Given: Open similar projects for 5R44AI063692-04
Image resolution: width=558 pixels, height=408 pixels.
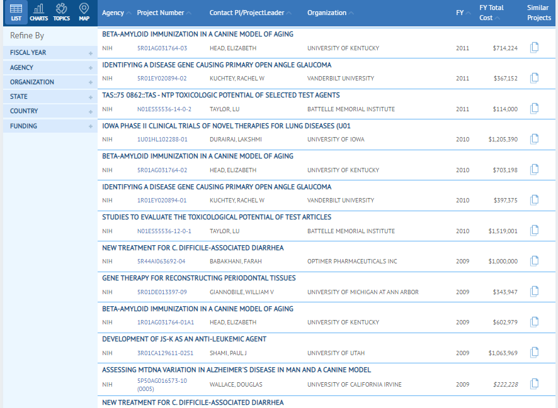Looking at the screenshot, I should click(x=534, y=261).
